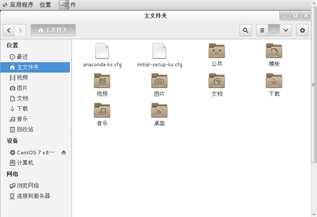This screenshot has width=317, height=217.
Task: Click the 主文件夹 path bar button
Action: 53,31
